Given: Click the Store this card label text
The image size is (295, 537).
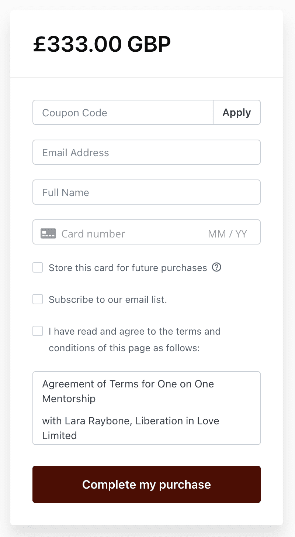Looking at the screenshot, I should (128, 268).
